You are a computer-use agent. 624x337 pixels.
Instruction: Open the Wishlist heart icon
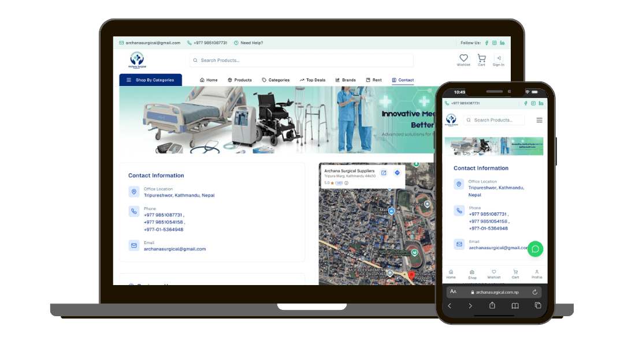click(x=463, y=58)
